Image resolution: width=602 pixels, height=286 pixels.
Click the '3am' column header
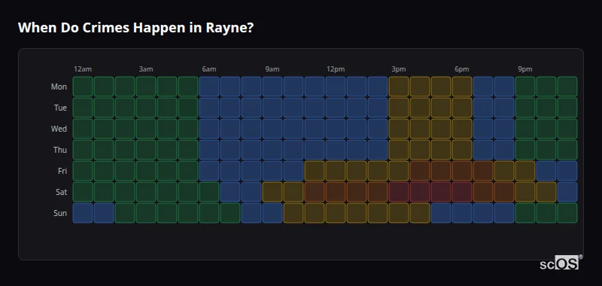click(x=146, y=69)
